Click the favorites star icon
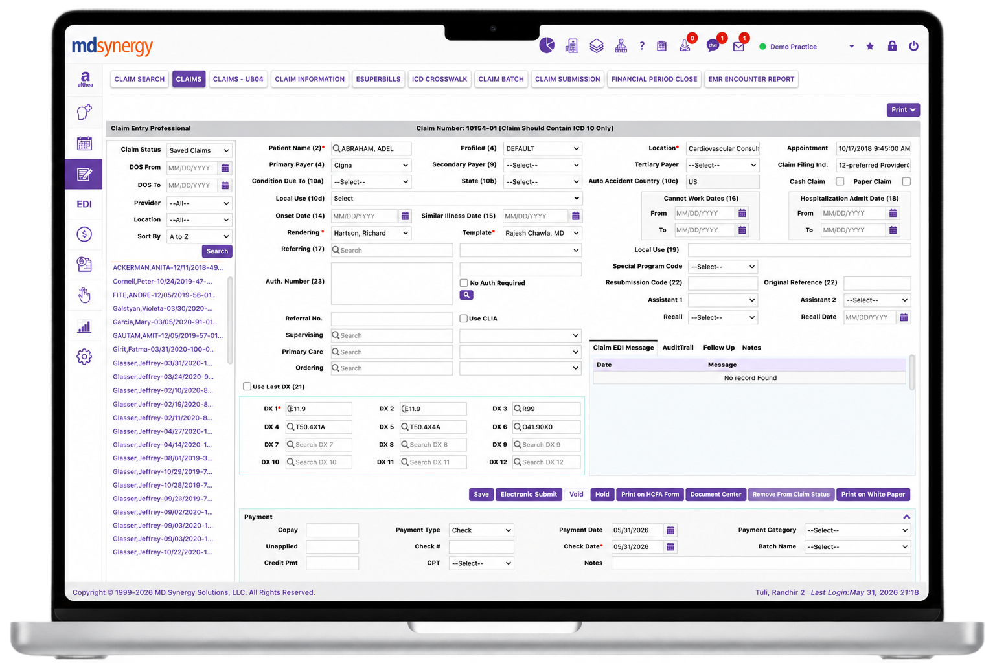This screenshot has height=663, width=995. click(x=870, y=46)
